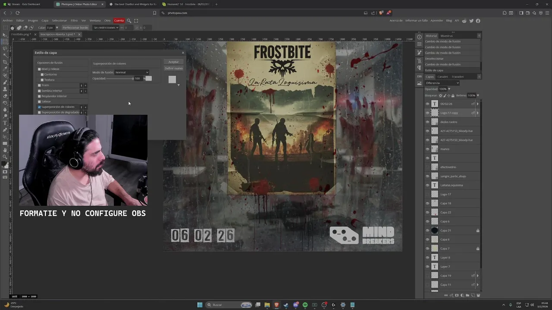Open layer blend mode Diferencia dropdown
This screenshot has height=310, width=552.
point(442,83)
